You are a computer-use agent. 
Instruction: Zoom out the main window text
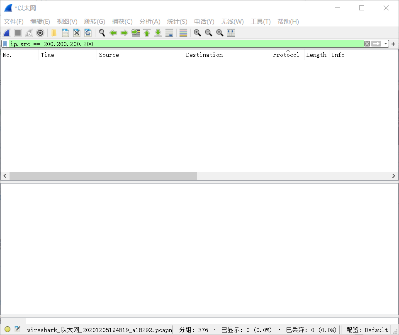(x=208, y=33)
